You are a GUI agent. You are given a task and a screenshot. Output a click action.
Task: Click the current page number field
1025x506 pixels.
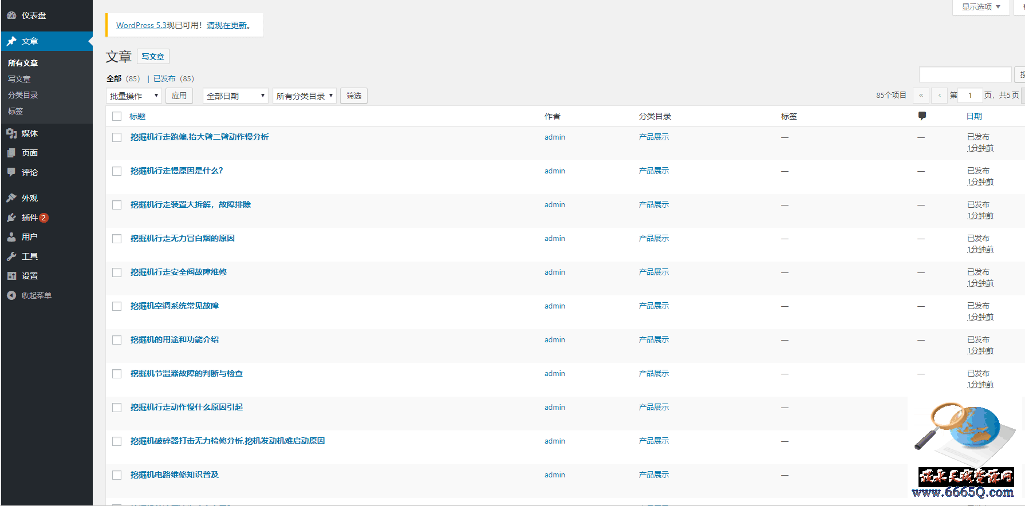(x=971, y=95)
